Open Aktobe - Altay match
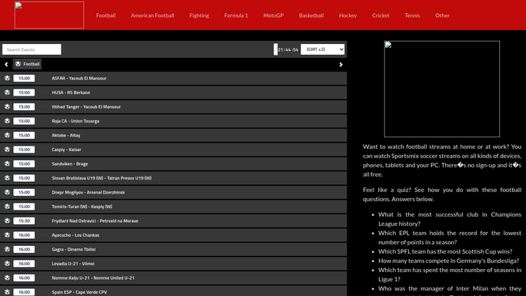 (66, 135)
